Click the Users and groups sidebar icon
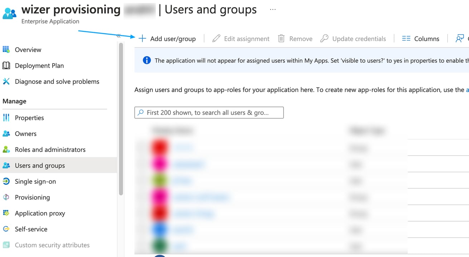This screenshot has width=469, height=257. click(x=6, y=165)
